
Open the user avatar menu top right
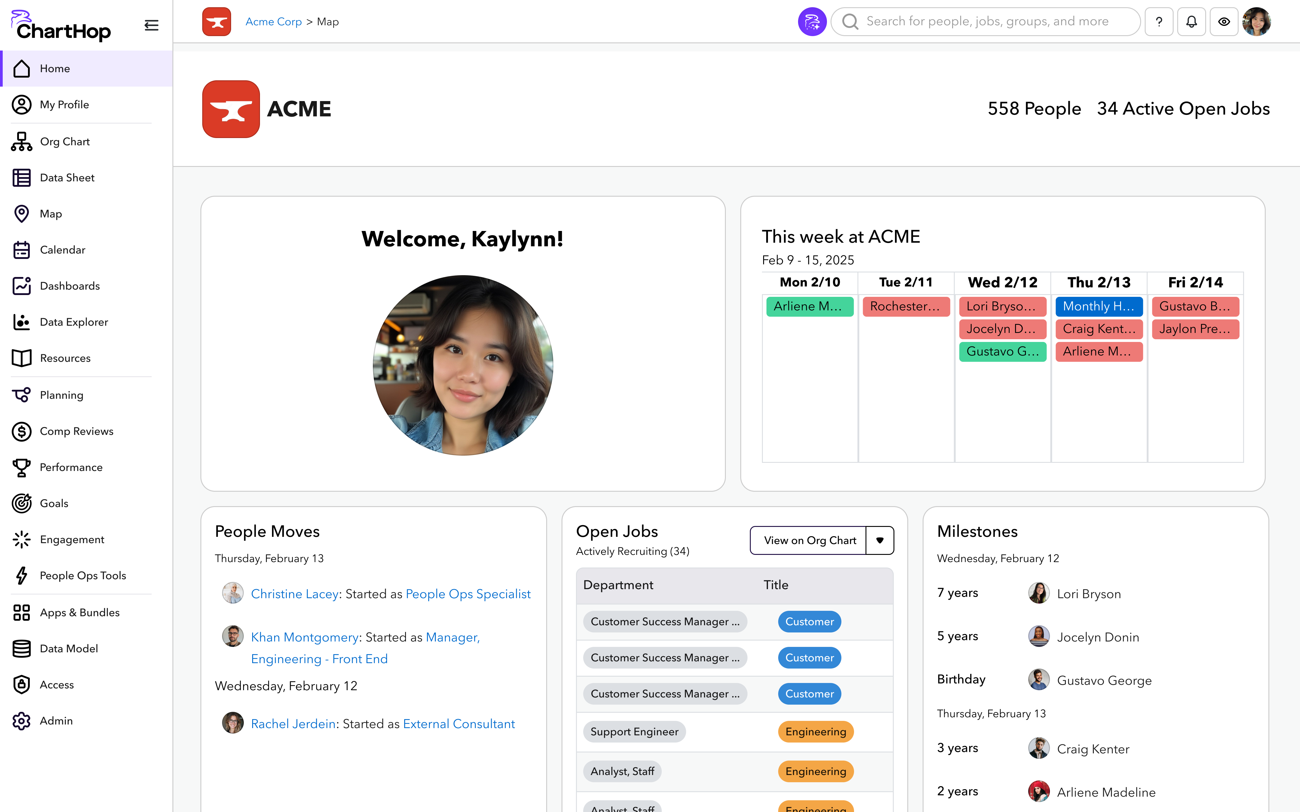1256,21
